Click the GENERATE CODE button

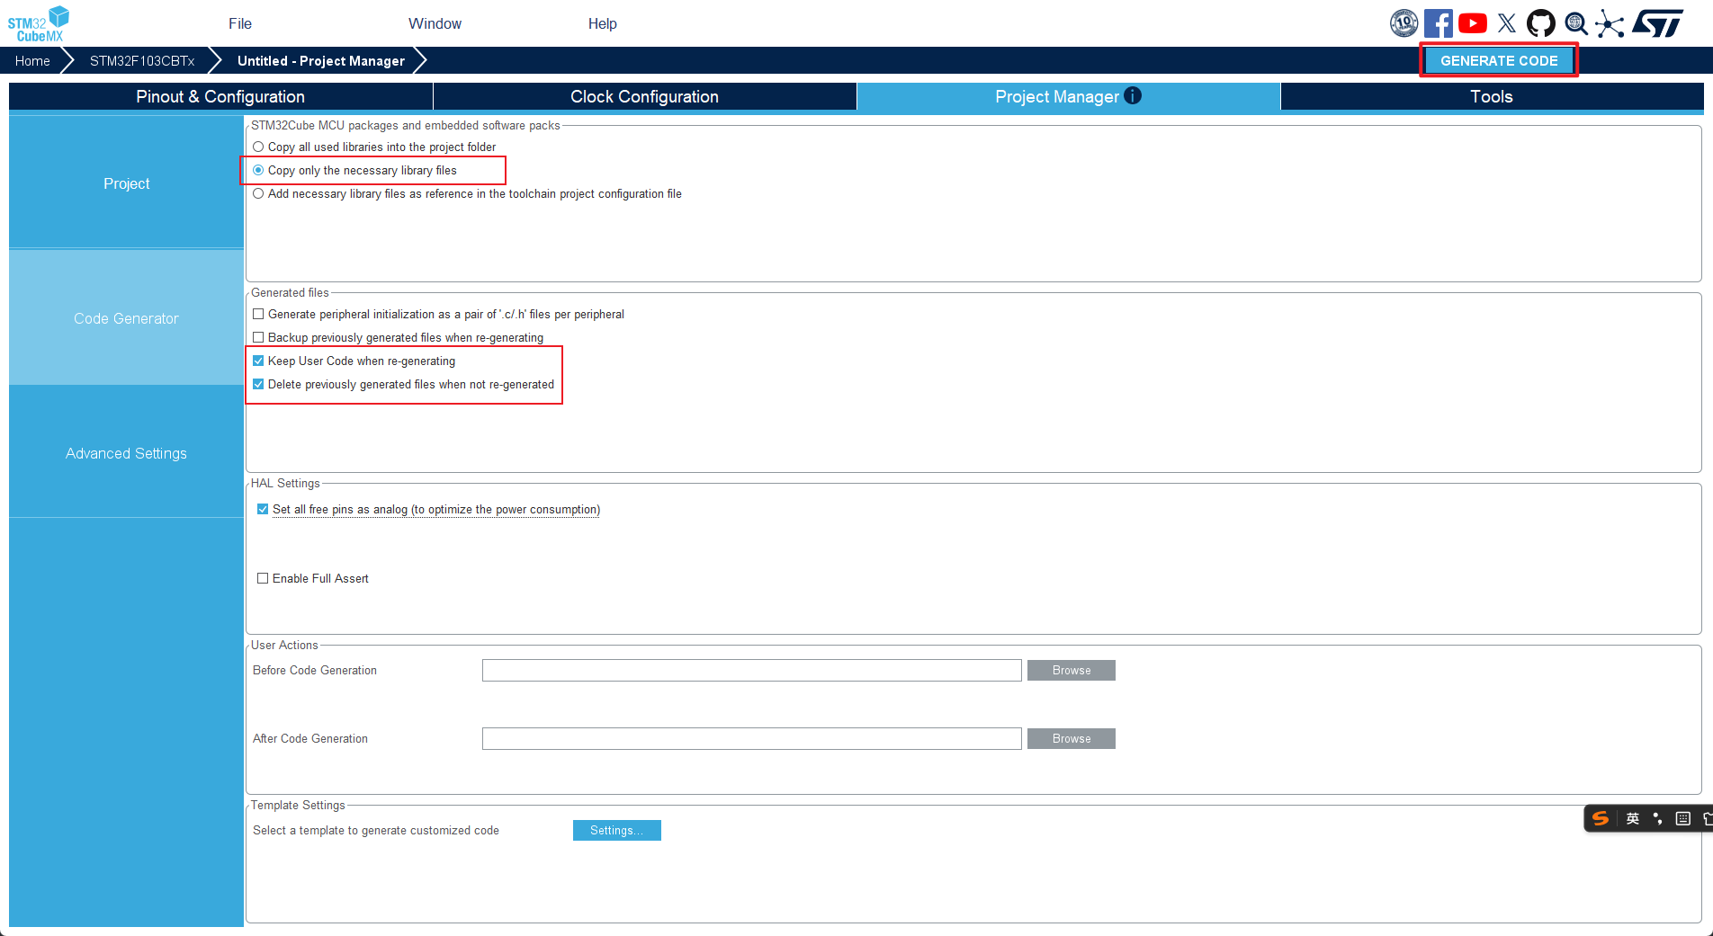(1499, 60)
